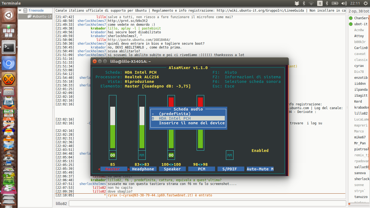Toggle Speaker mute box showing OO
Viewport: 370px width, 208px height.
coord(171,155)
